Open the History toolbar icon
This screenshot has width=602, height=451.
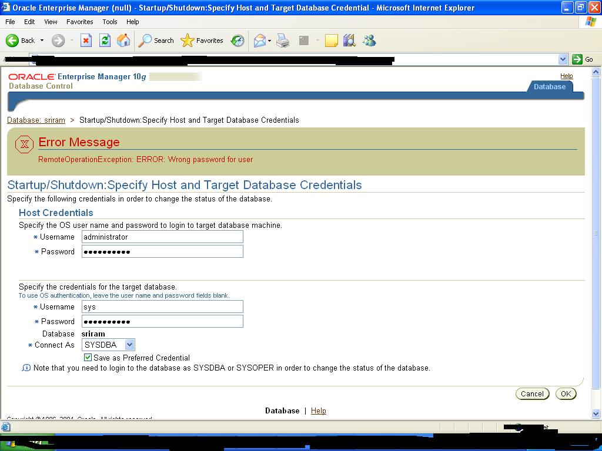[x=238, y=41]
